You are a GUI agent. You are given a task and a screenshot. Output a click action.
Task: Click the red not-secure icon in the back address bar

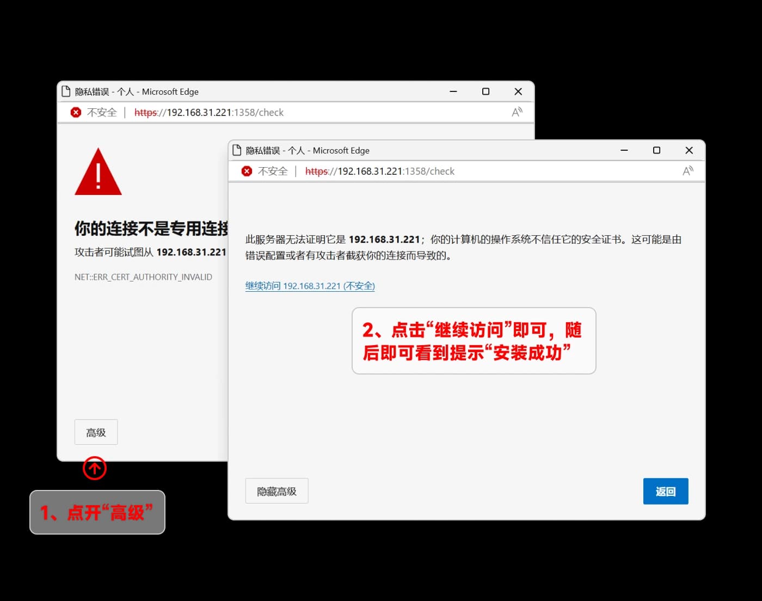point(76,112)
